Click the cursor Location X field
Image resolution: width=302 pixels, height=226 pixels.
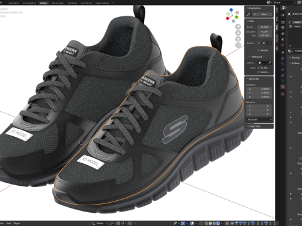click(259, 89)
